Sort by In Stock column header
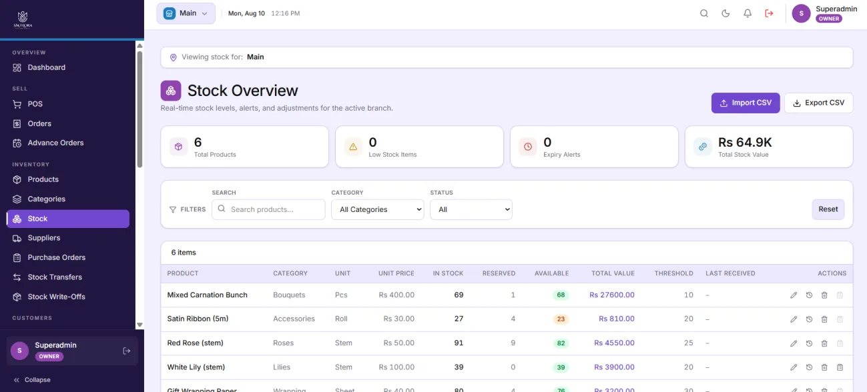Viewport: 867px width, 392px height. coord(448,273)
